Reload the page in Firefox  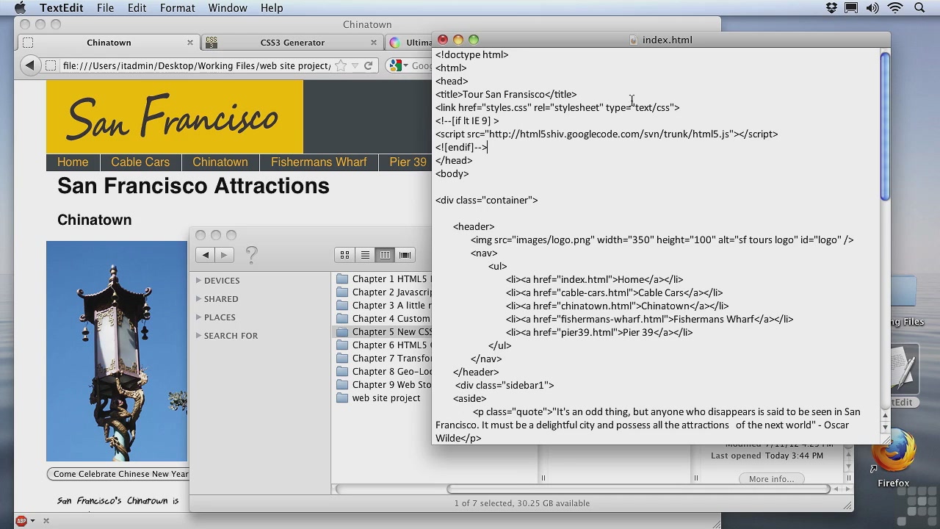[368, 65]
